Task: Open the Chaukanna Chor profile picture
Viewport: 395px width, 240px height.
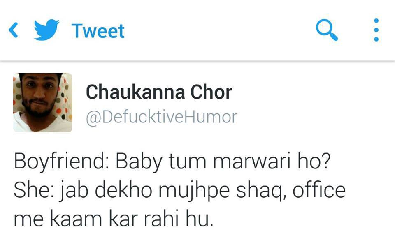Action: 43,102
